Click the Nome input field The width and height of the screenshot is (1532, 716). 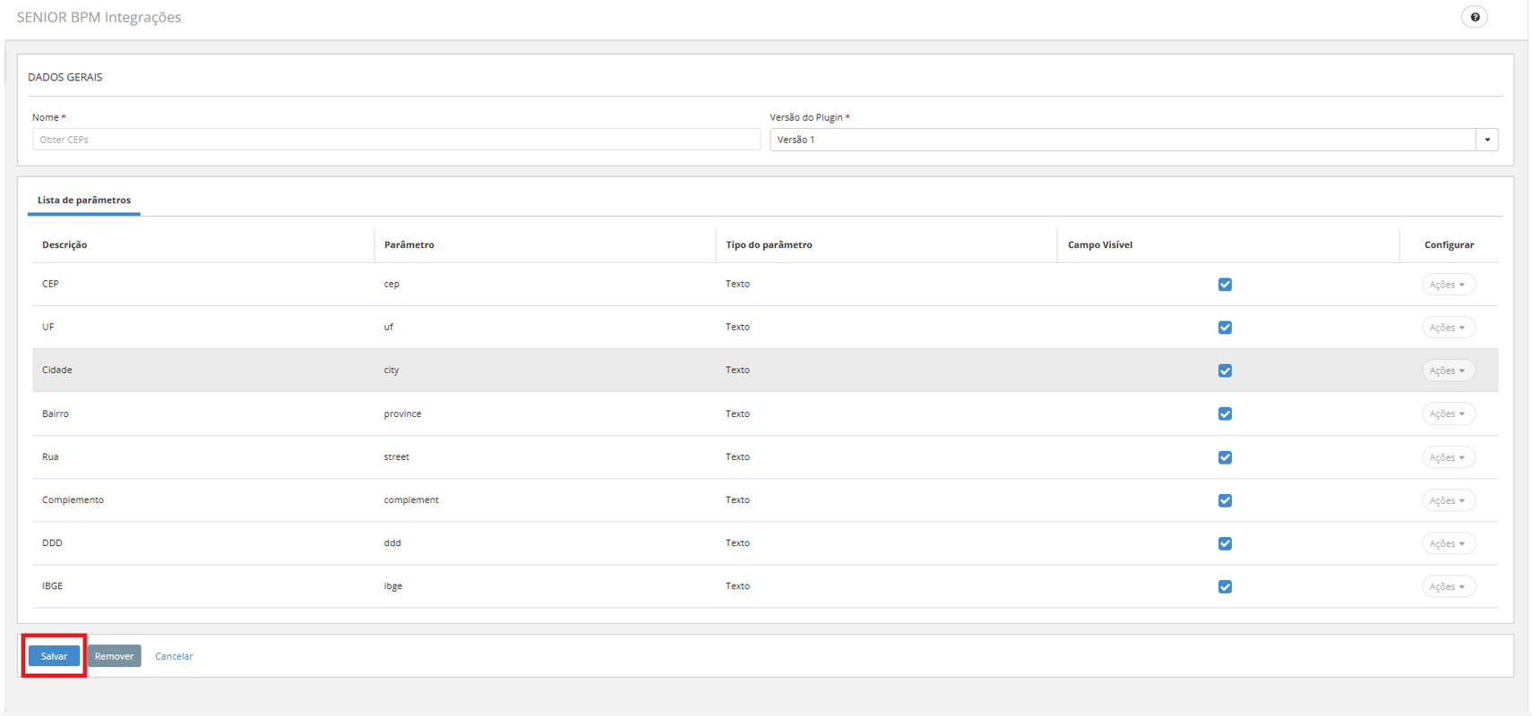point(396,140)
